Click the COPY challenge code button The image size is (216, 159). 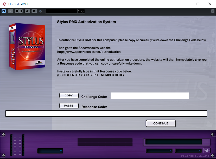[x=69, y=95]
